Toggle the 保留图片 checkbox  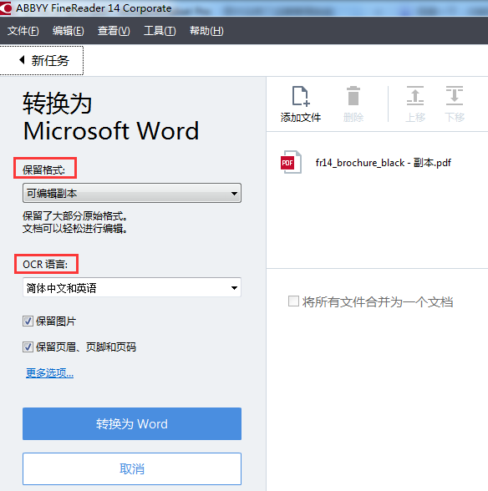28,321
